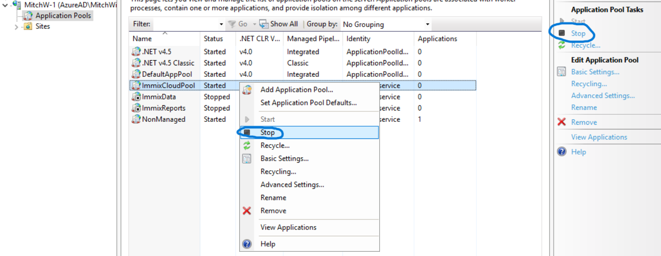Select Application Pools node in tree
661x256 pixels.
tap(63, 16)
